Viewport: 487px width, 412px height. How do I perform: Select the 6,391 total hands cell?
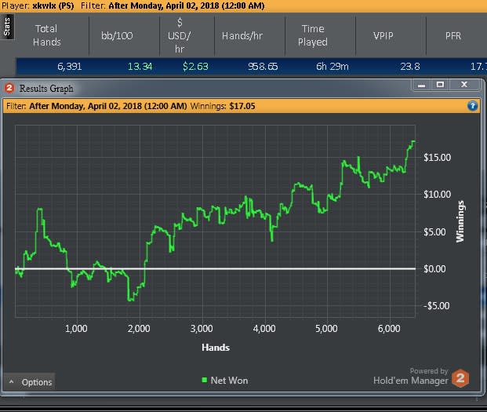70,67
